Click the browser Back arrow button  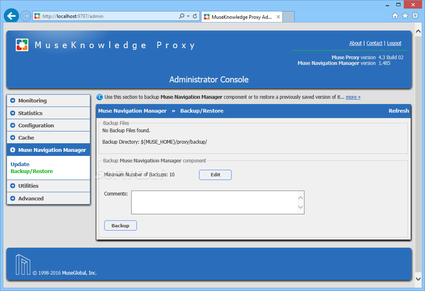click(11, 16)
